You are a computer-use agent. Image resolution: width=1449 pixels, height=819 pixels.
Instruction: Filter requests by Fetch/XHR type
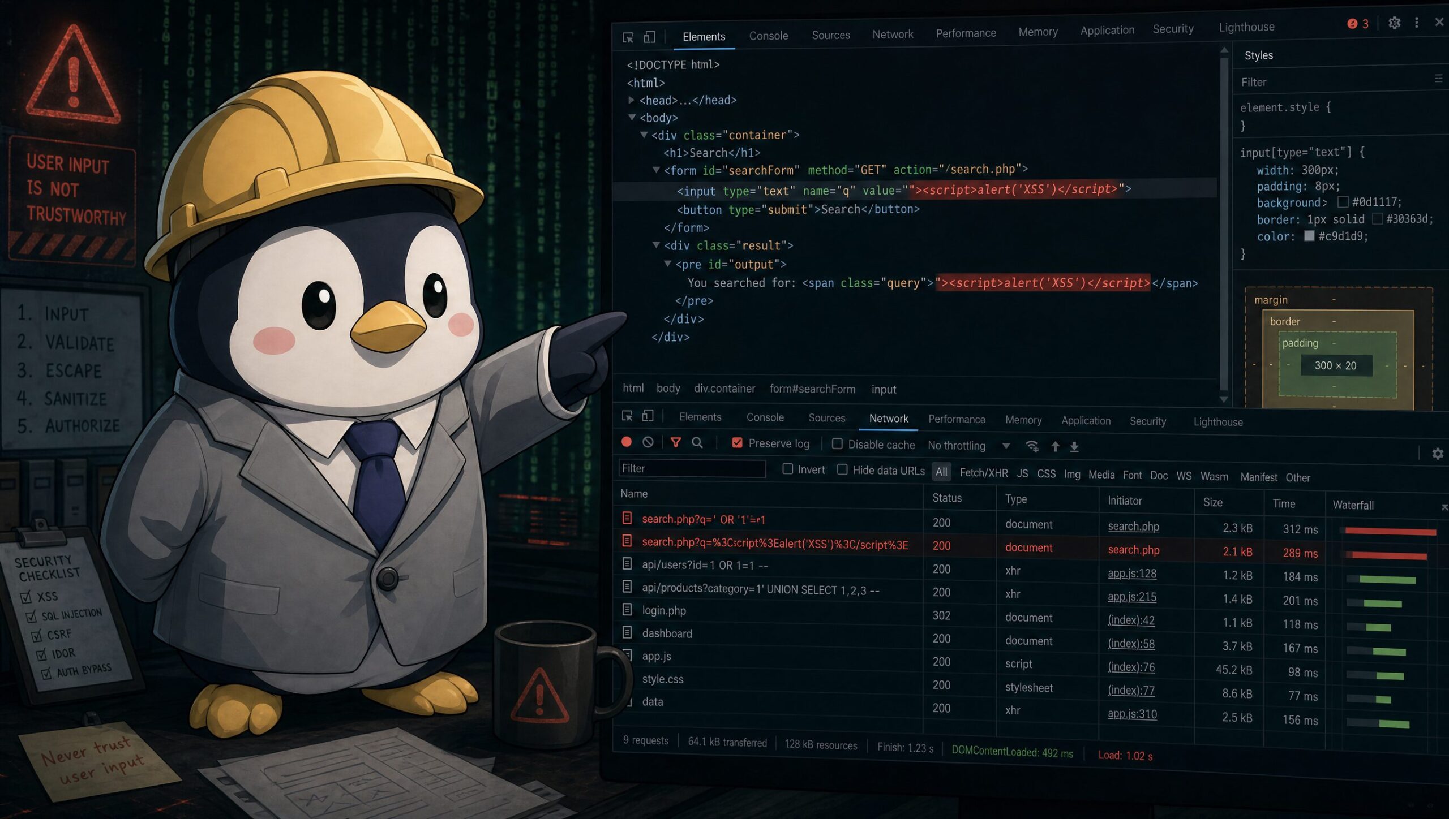[x=984, y=473]
